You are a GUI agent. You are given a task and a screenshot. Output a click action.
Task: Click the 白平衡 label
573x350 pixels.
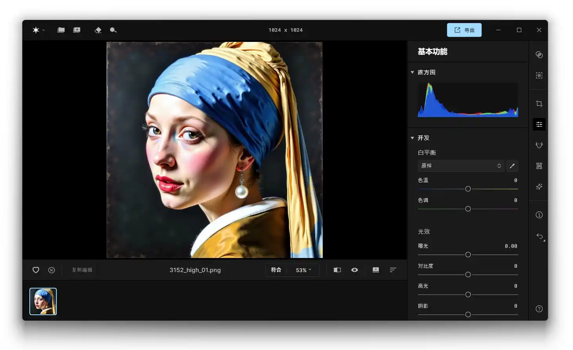pos(427,153)
